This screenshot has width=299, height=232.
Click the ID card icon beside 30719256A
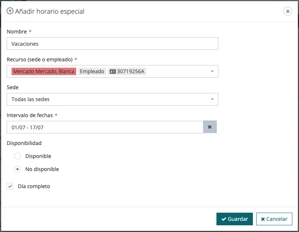(113, 71)
